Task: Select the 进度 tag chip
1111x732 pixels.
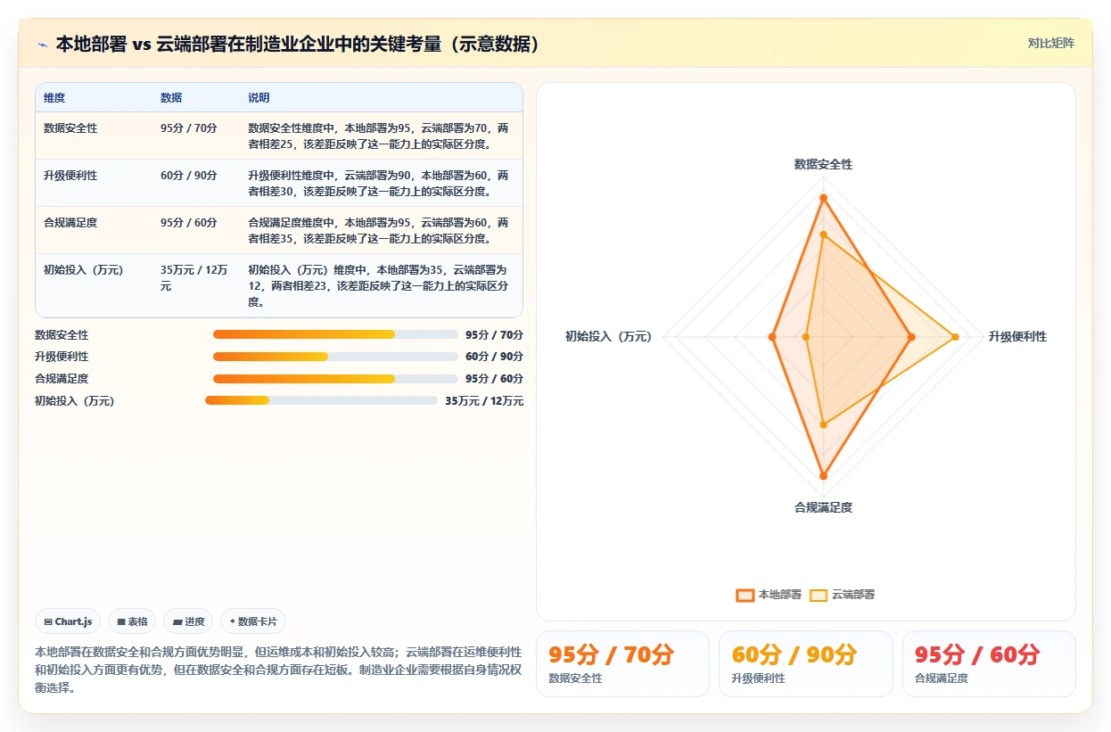Action: point(188,621)
